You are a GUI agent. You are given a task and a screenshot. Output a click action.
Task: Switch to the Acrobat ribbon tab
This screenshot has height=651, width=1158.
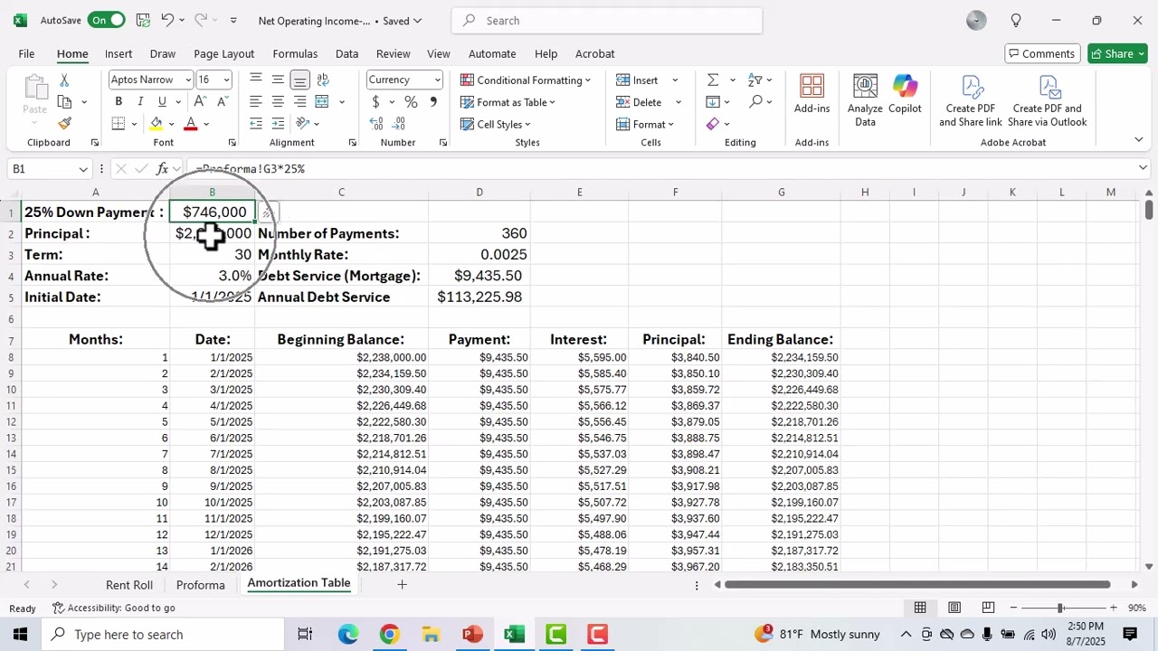click(x=594, y=53)
